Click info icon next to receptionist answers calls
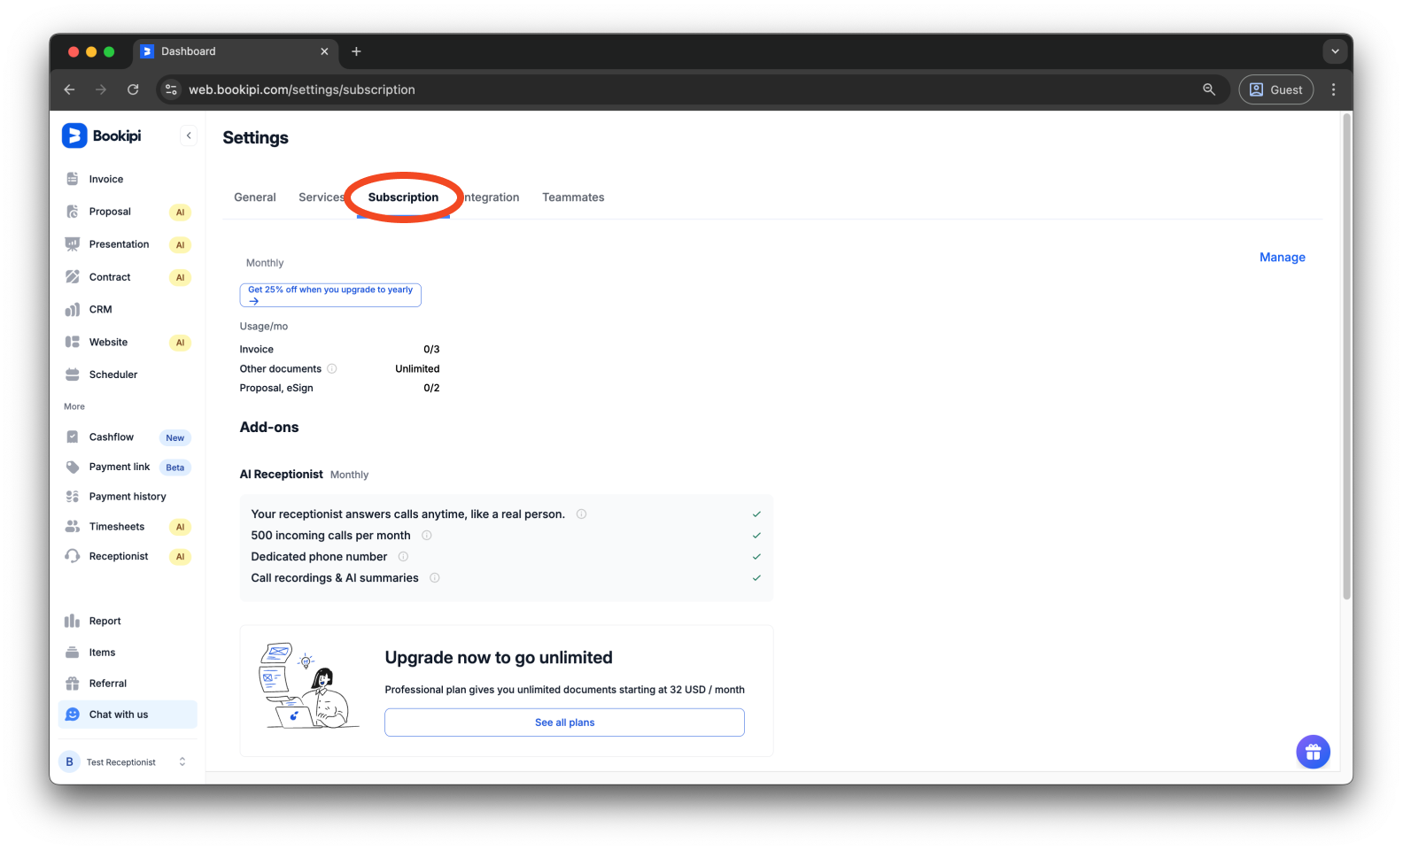This screenshot has height=850, width=1403. pos(582,514)
